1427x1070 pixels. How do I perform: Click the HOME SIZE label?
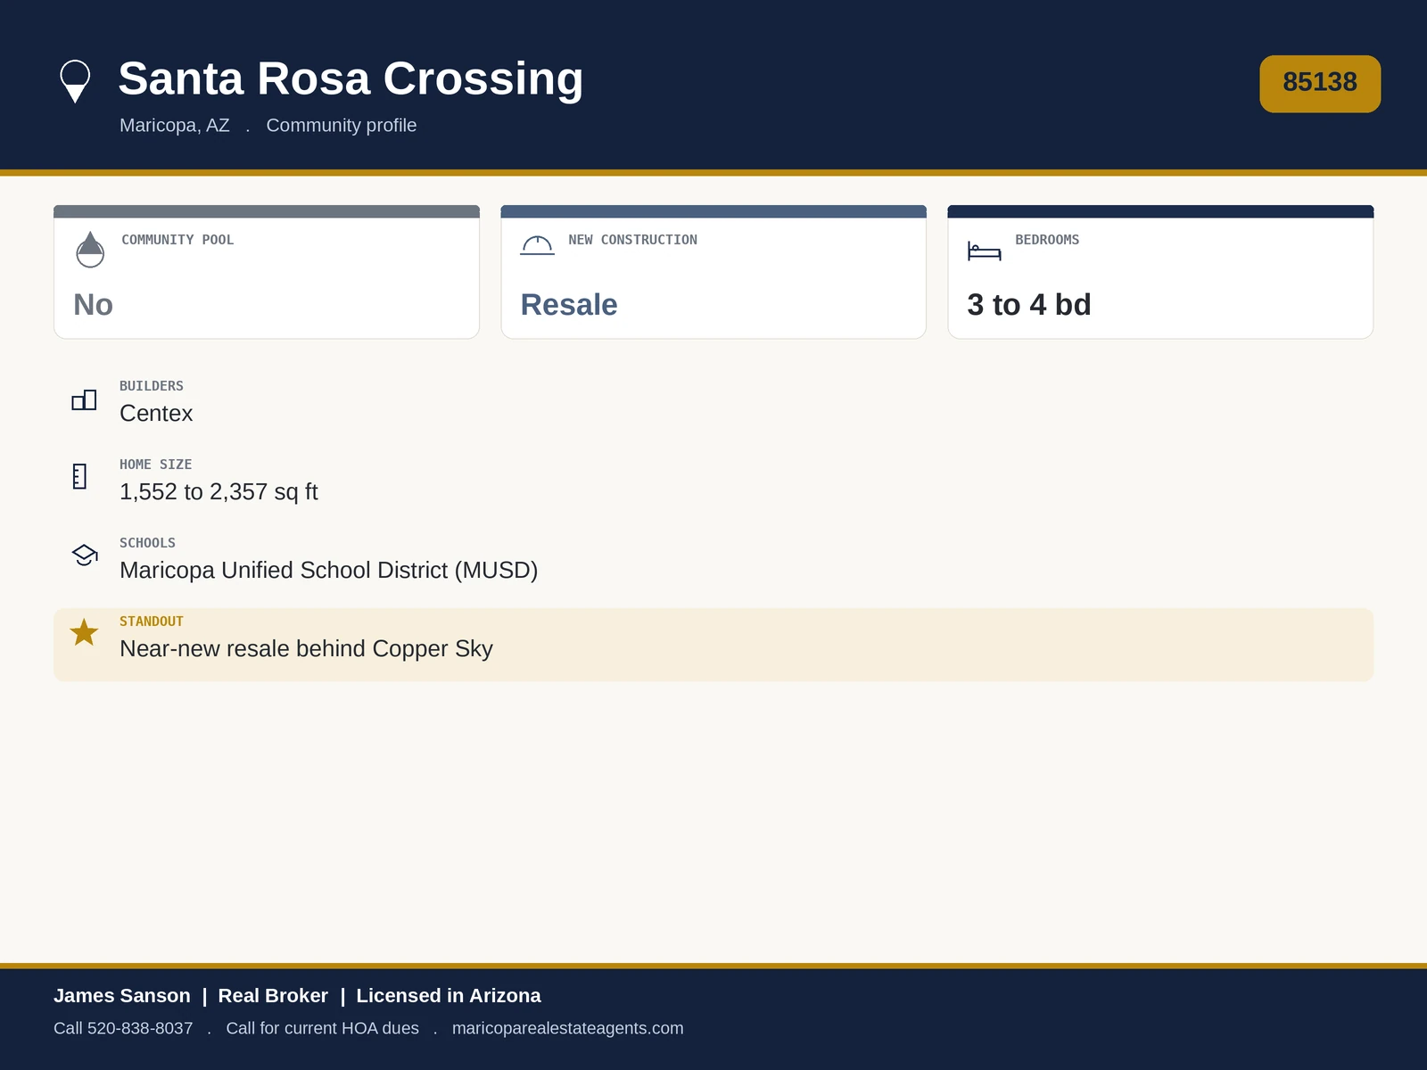(156, 465)
